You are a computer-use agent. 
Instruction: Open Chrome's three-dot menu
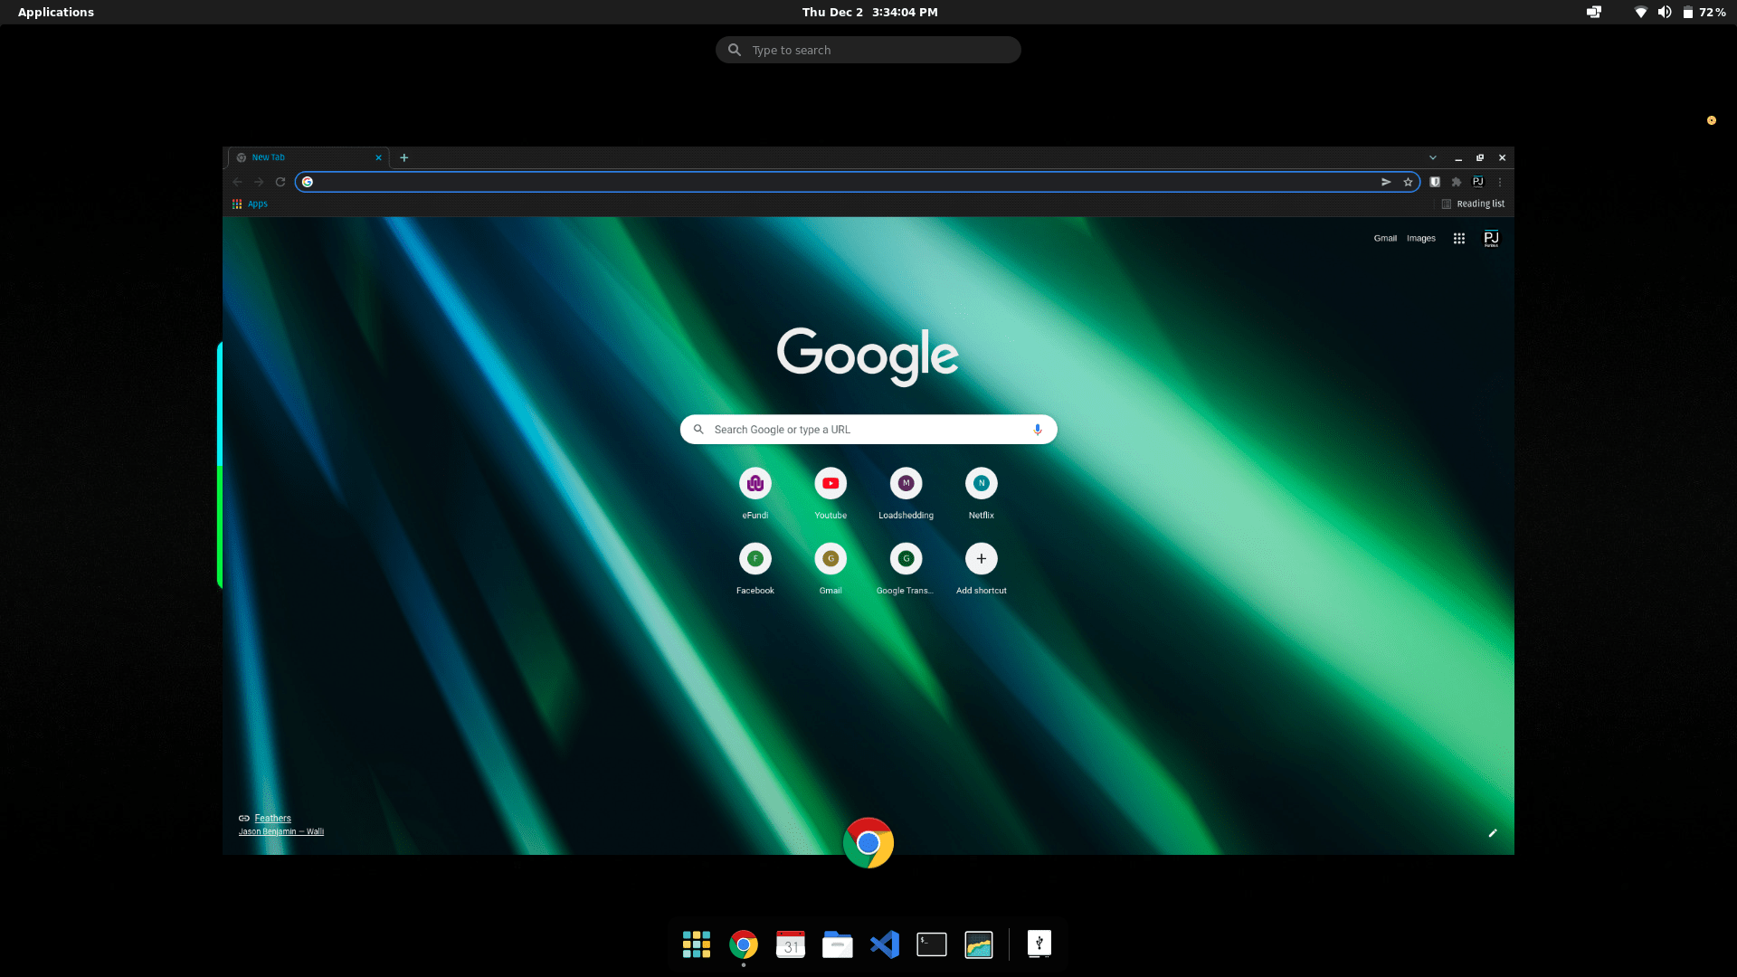click(x=1500, y=182)
